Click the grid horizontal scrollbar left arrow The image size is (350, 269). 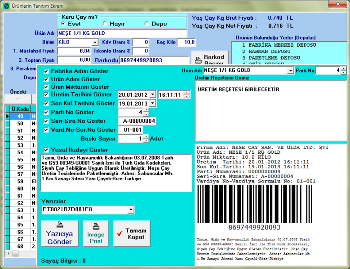[9, 253]
